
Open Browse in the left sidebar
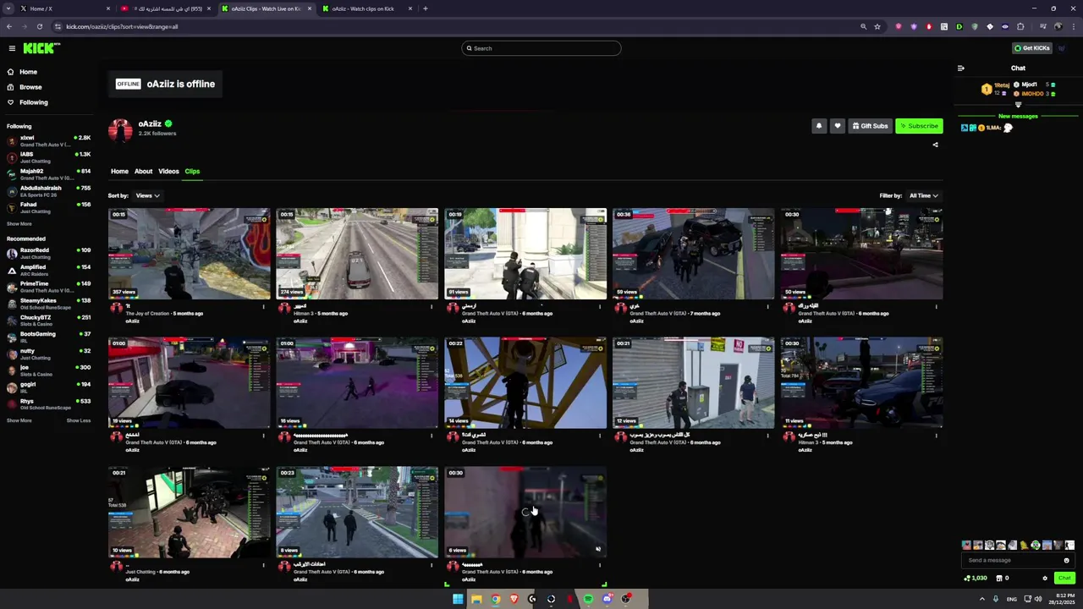30,87
